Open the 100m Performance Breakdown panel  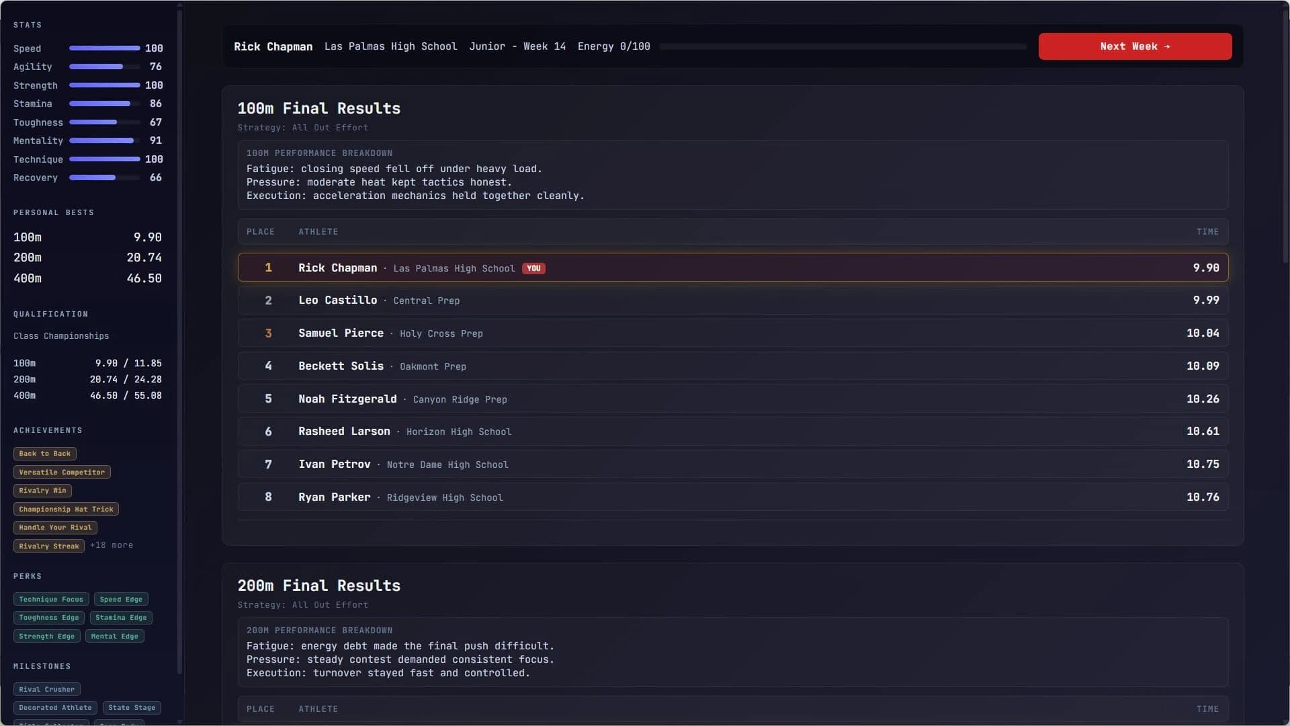(732, 175)
